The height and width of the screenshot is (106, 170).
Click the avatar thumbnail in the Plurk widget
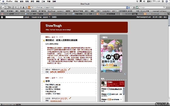click(x=104, y=84)
